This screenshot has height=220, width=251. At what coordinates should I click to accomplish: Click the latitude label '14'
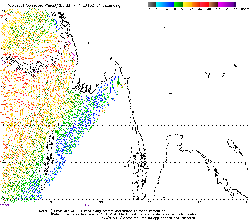click(3, 124)
